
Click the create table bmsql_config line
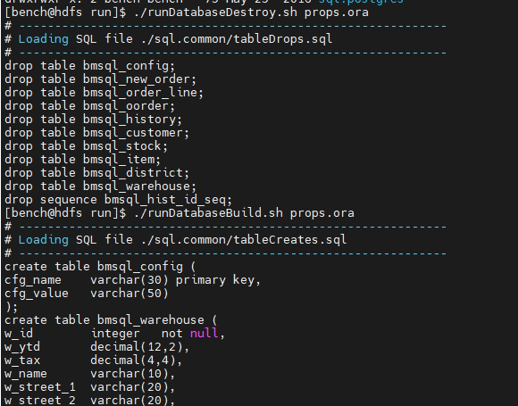click(x=100, y=267)
